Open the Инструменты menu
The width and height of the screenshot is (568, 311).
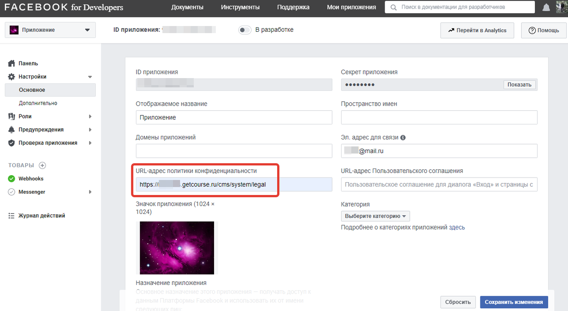pyautogui.click(x=240, y=7)
